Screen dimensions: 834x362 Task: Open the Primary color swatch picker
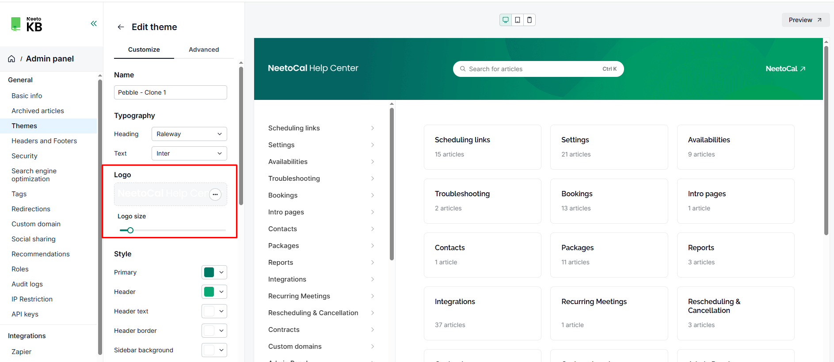point(214,272)
